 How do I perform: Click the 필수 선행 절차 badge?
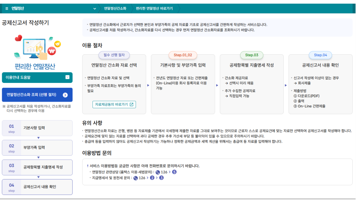[x=114, y=55]
